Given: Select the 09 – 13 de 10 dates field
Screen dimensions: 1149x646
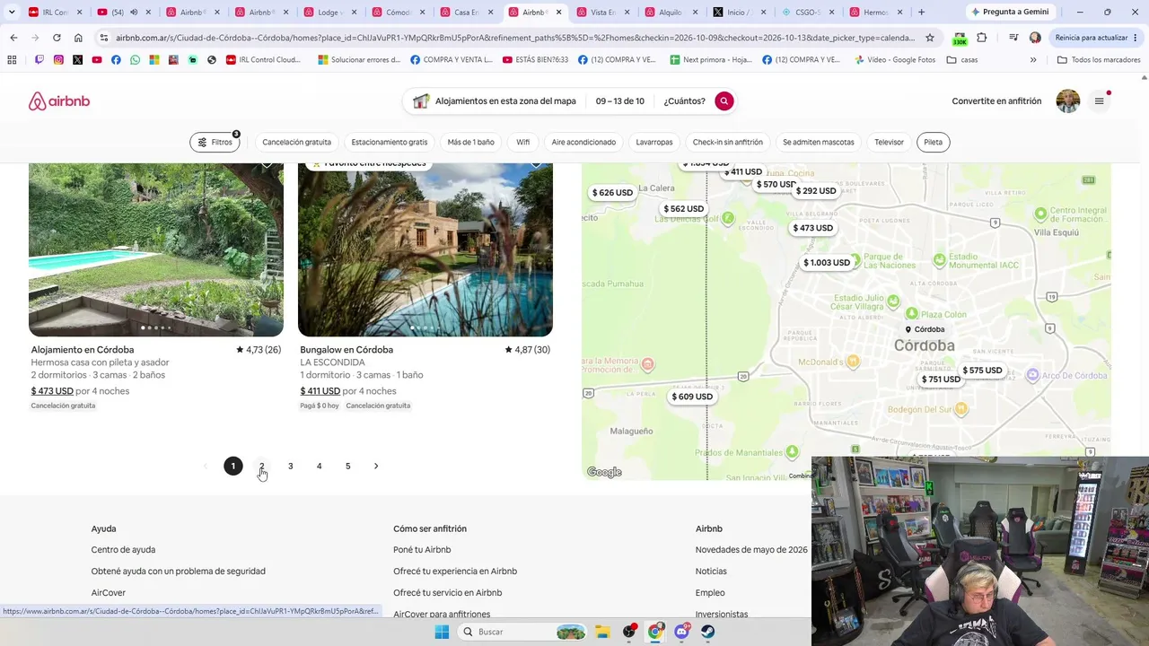Looking at the screenshot, I should click(620, 101).
